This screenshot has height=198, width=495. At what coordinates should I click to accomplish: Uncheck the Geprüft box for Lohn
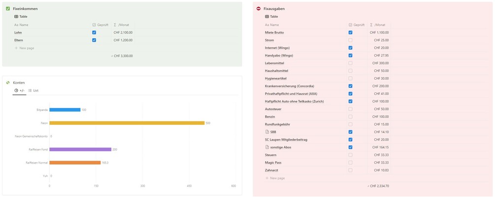94,32
